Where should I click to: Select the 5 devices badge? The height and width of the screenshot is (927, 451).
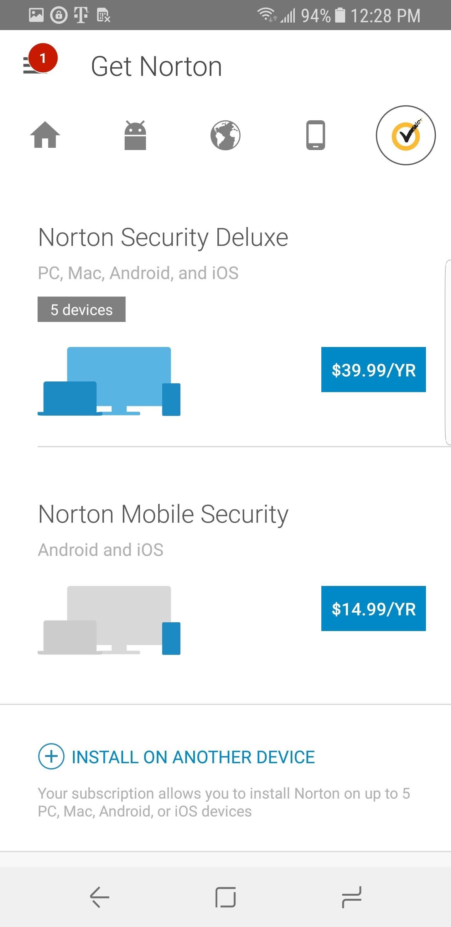(82, 309)
